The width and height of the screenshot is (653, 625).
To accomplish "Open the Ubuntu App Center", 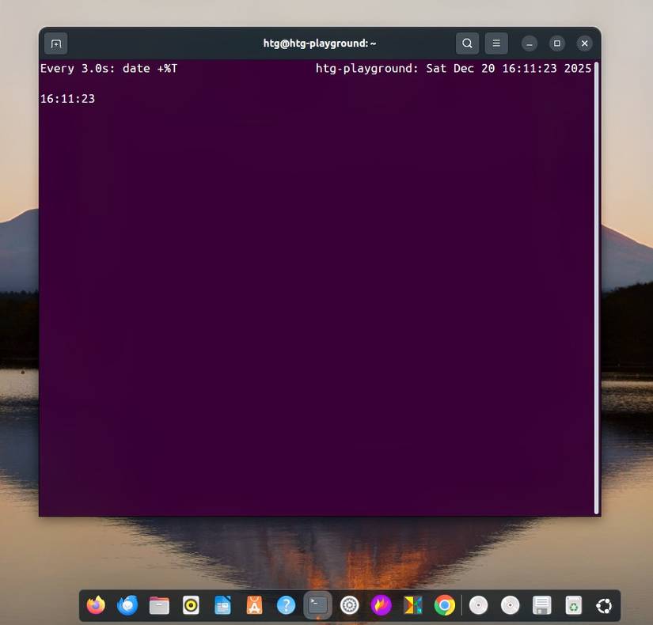I will [254, 605].
